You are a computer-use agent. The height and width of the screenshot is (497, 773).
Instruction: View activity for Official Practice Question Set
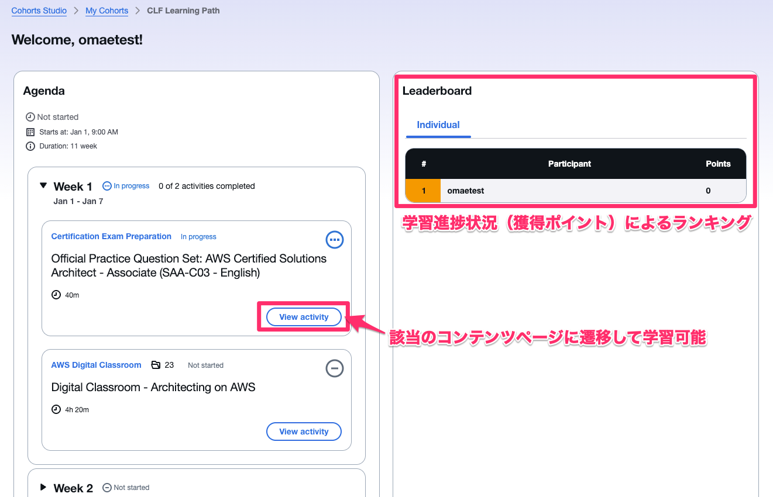coord(304,317)
